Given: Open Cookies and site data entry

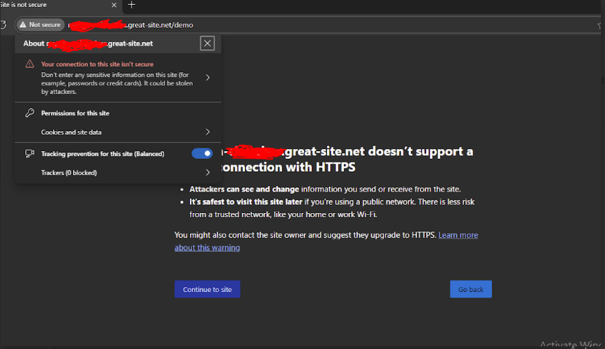Looking at the screenshot, I should click(x=72, y=132).
